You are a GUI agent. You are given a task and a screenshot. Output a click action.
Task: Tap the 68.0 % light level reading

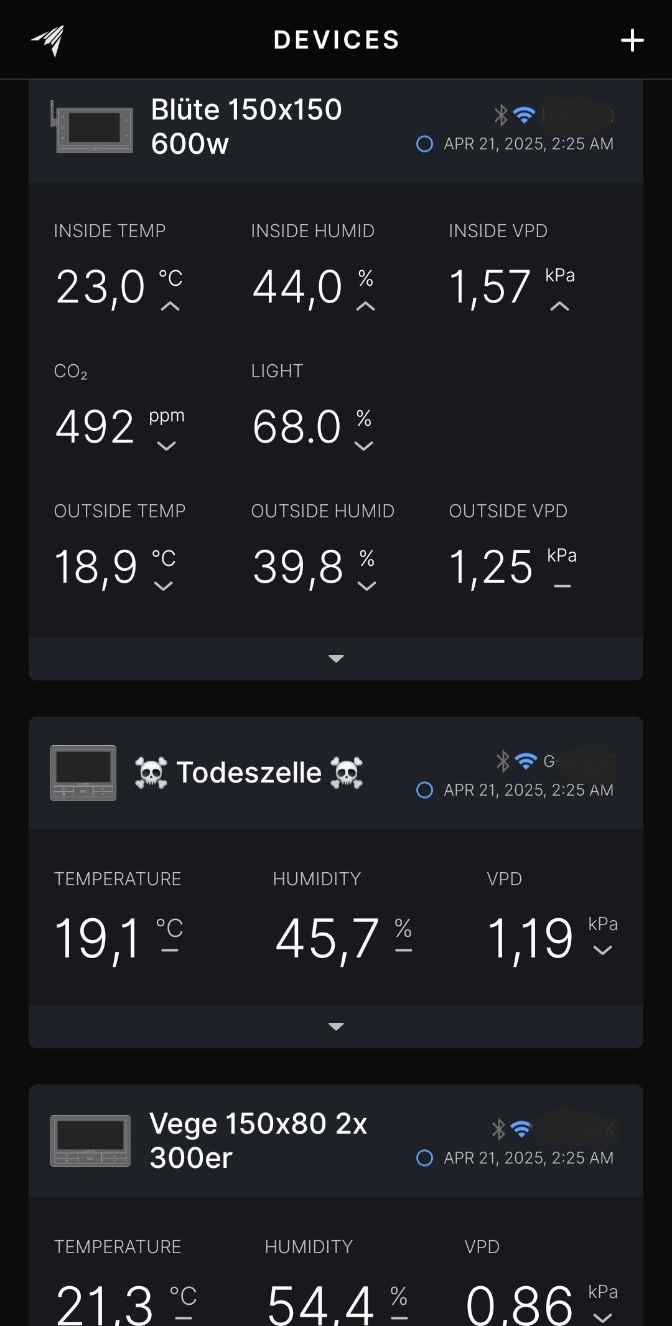click(x=297, y=427)
